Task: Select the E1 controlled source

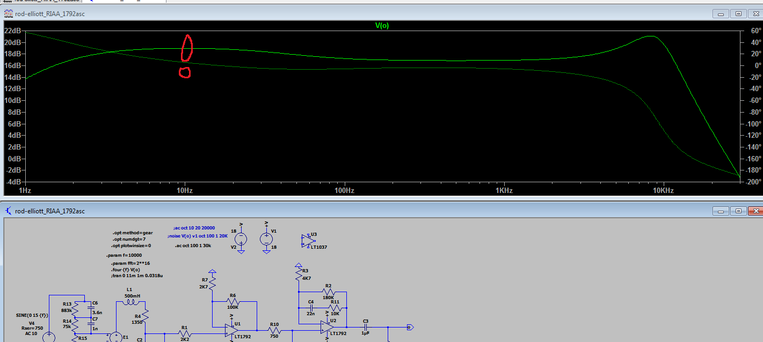Action: (115, 337)
